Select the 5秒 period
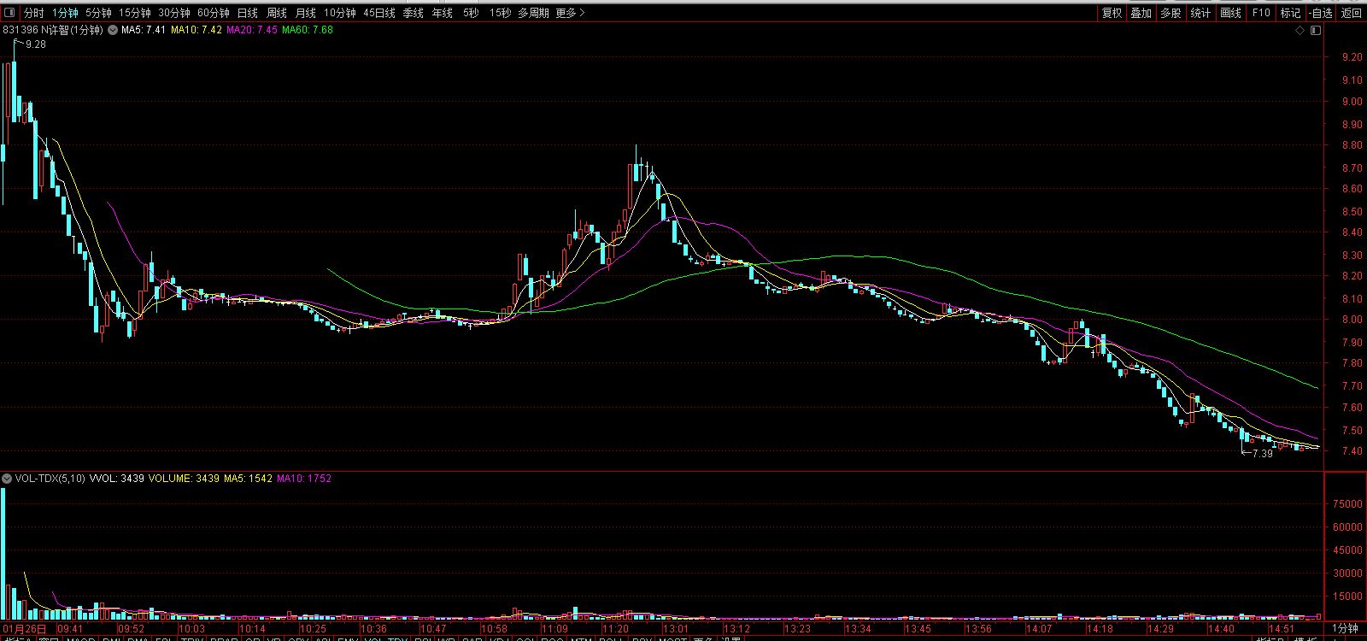The height and width of the screenshot is (641, 1367). click(471, 13)
